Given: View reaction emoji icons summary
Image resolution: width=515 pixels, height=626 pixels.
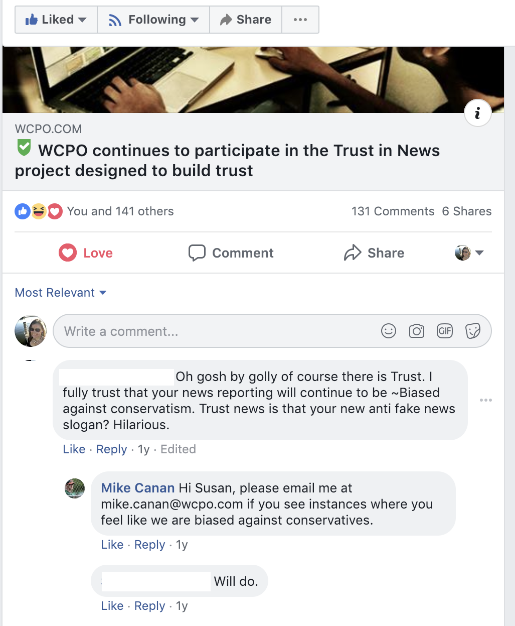Looking at the screenshot, I should (39, 211).
